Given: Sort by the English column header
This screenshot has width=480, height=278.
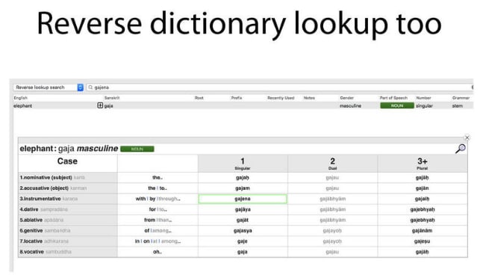Looking at the screenshot, I should point(20,98).
